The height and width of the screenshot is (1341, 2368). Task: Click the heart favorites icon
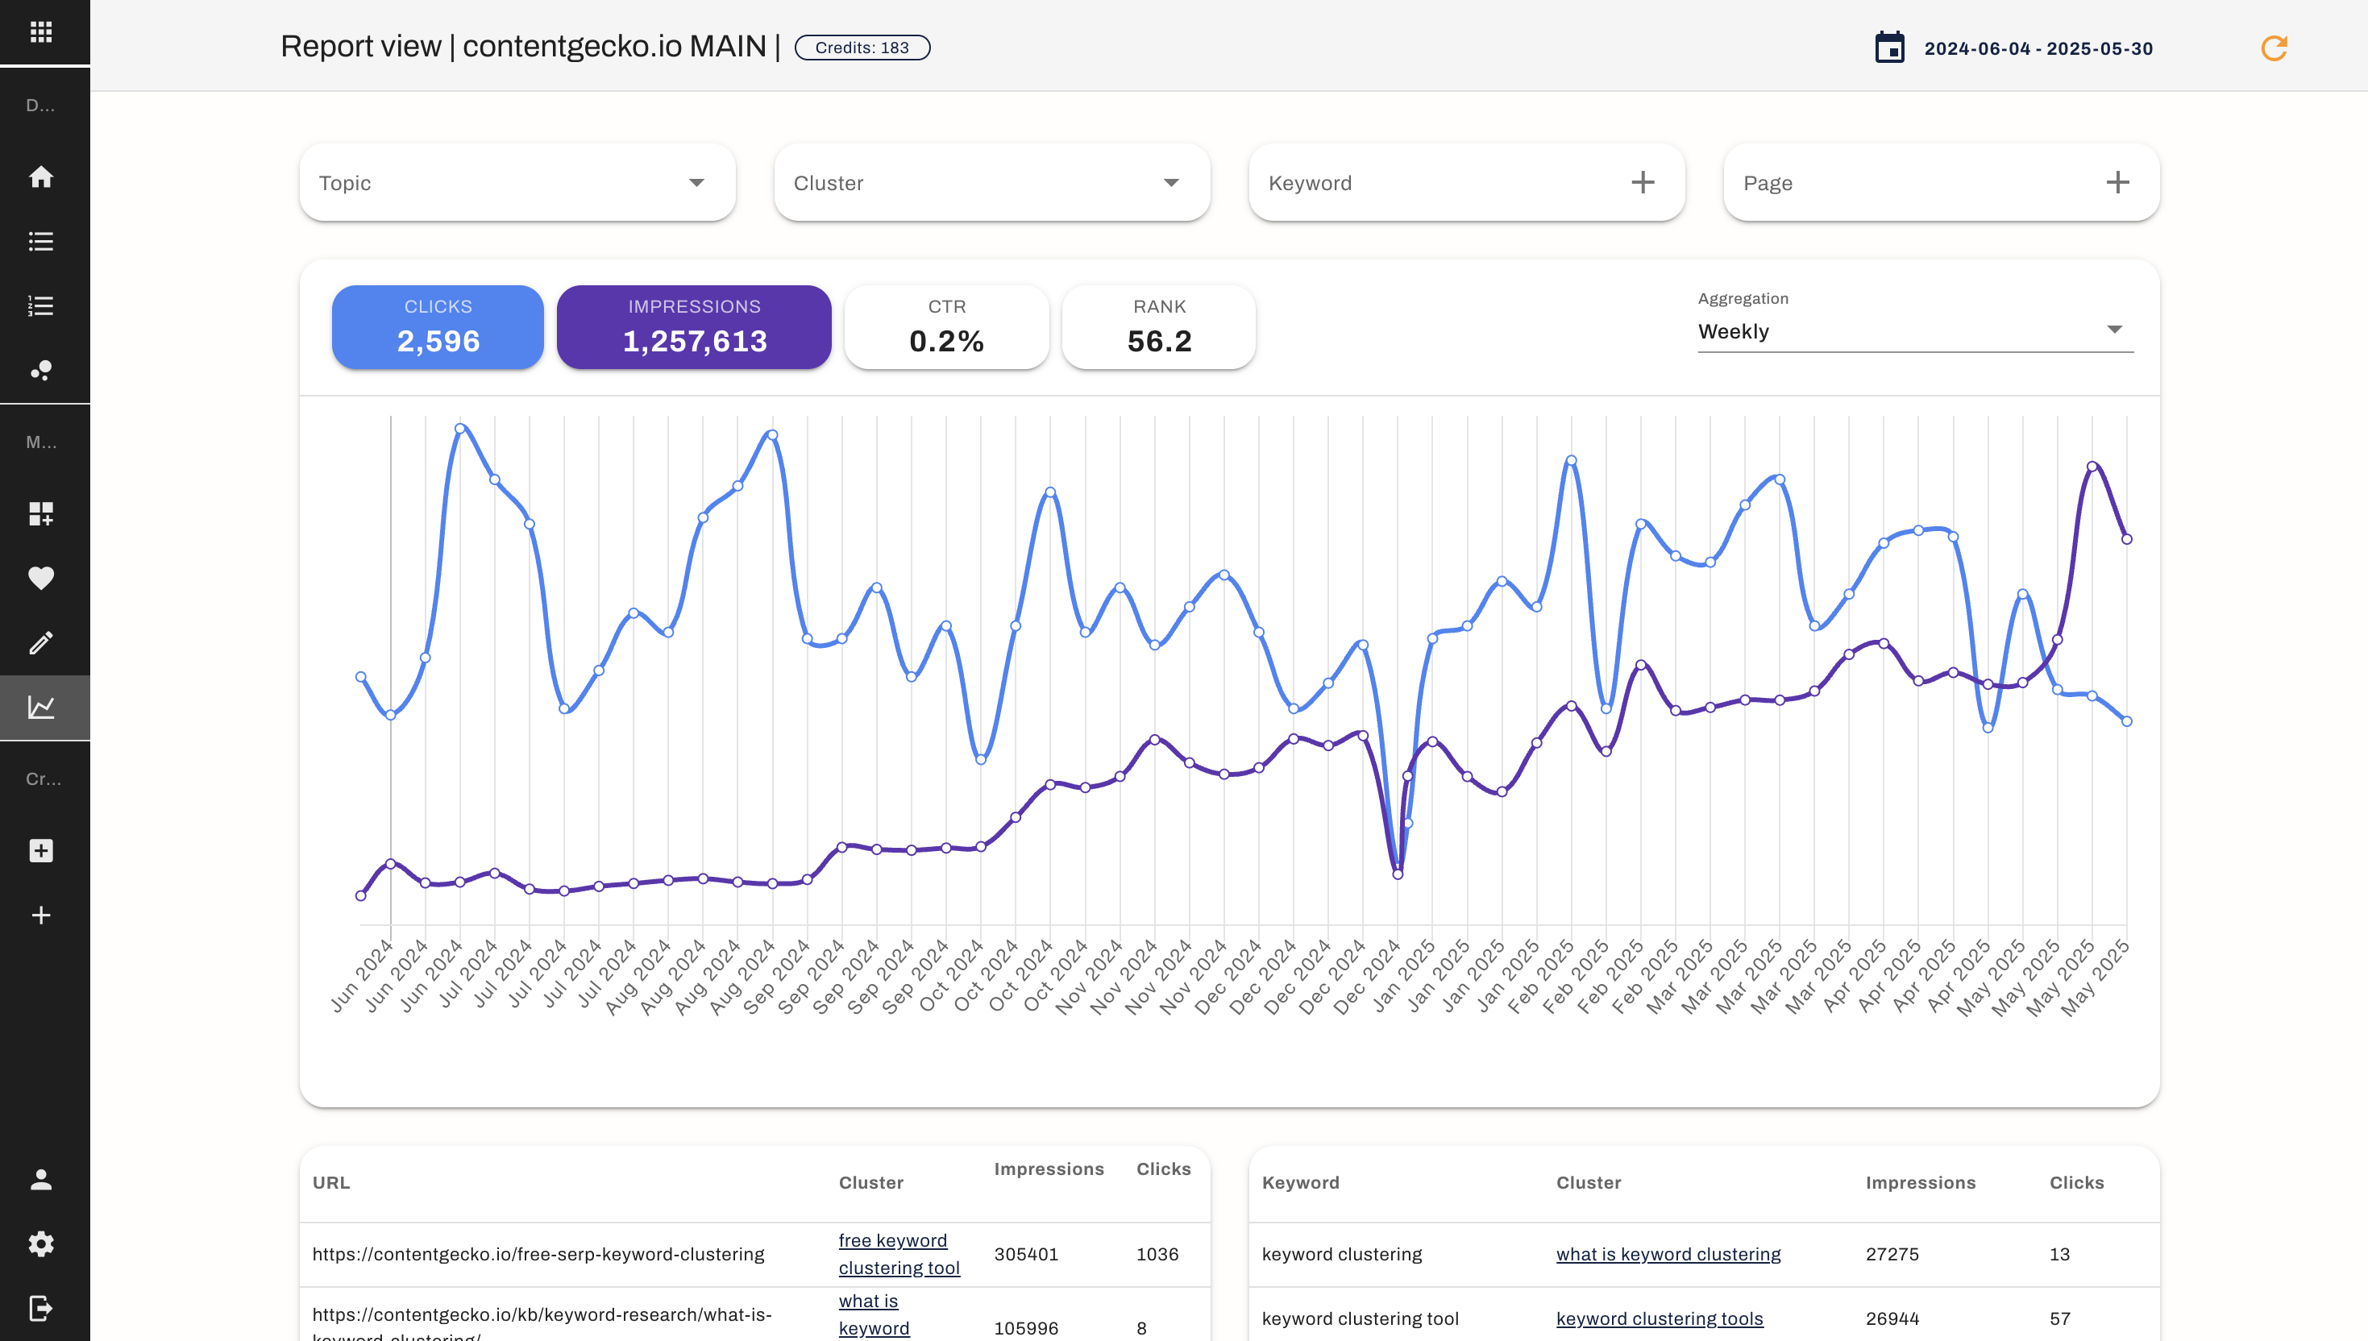click(x=40, y=578)
